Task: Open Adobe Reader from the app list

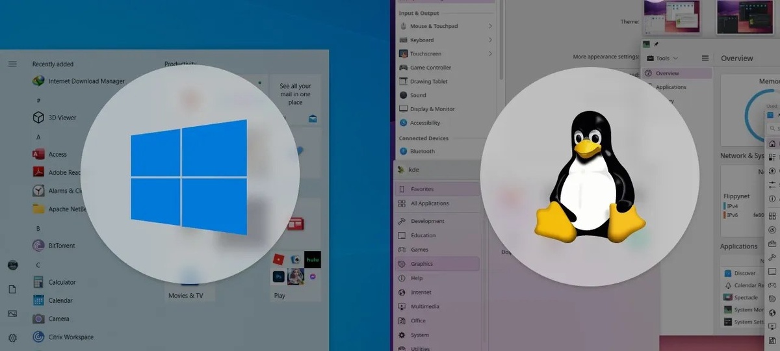Action: pyautogui.click(x=57, y=172)
